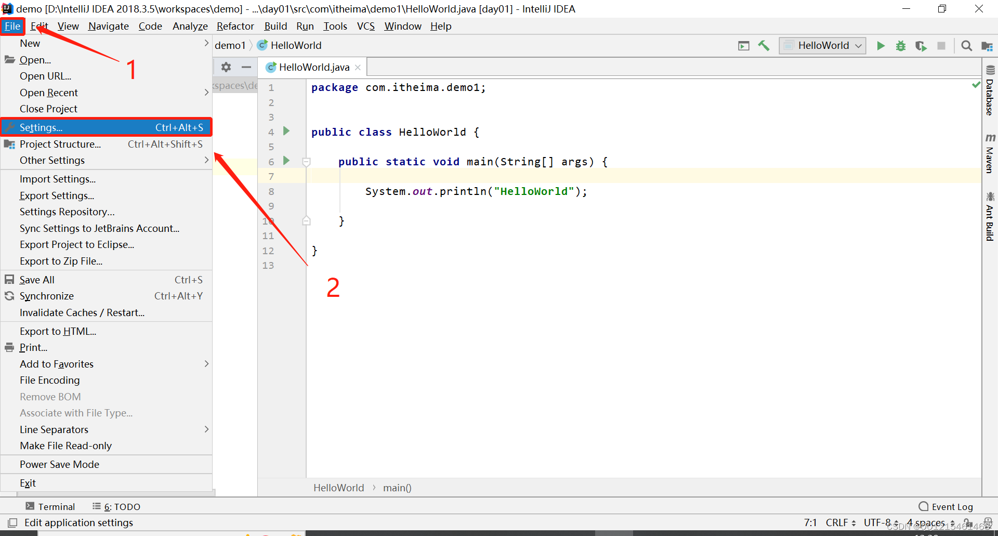This screenshot has width=998, height=536.
Task: Hide the project panel via minus icon
Action: [x=246, y=67]
